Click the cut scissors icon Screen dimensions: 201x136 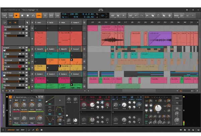pos(147,16)
